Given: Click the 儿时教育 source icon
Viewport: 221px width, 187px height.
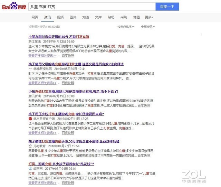Looking at the screenshot, I should pyautogui.click(x=30, y=146).
